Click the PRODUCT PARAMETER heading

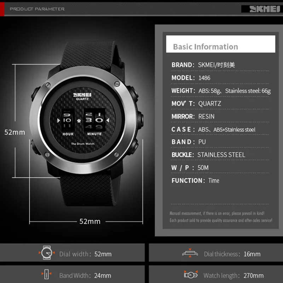click(x=37, y=9)
